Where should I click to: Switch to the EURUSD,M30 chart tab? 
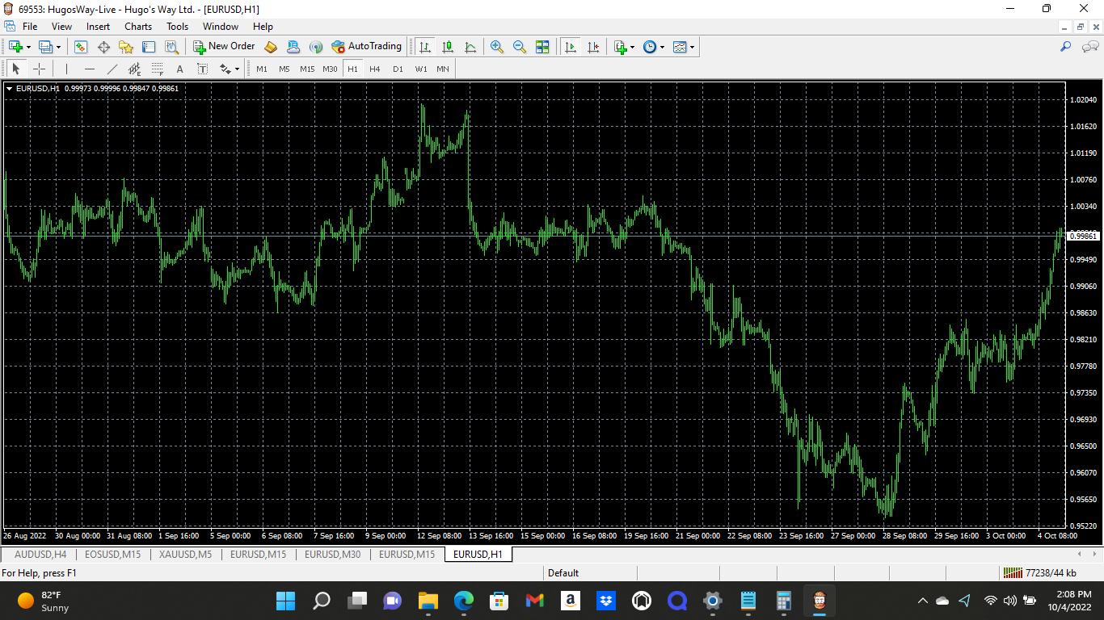click(x=332, y=555)
